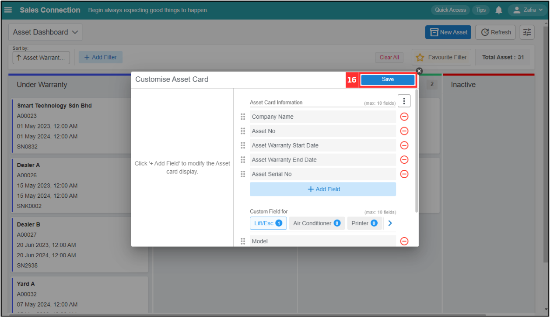Click the Add Filter button
The image size is (550, 317).
[x=101, y=57]
